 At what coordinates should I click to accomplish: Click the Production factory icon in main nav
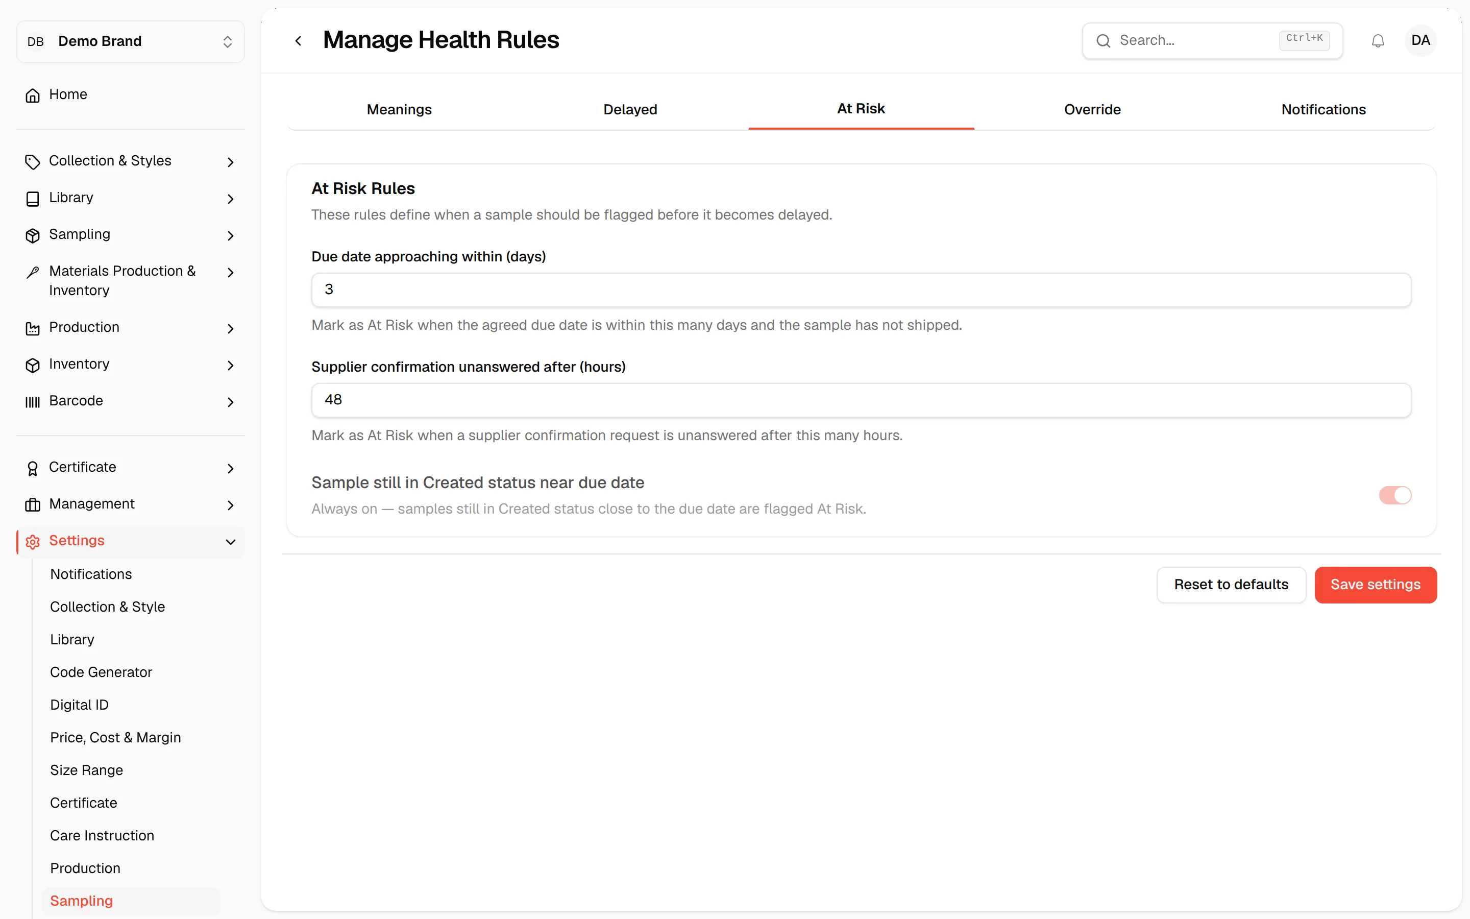[x=33, y=328]
